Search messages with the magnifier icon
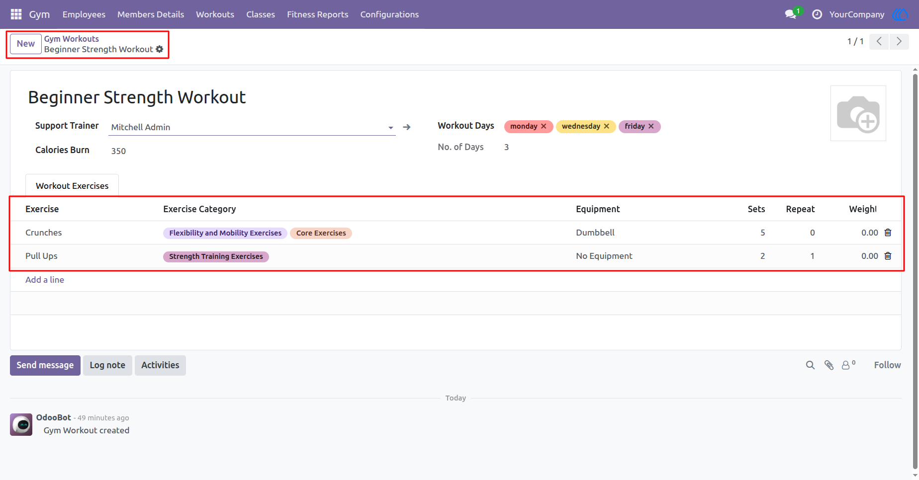The width and height of the screenshot is (919, 480). 810,365
